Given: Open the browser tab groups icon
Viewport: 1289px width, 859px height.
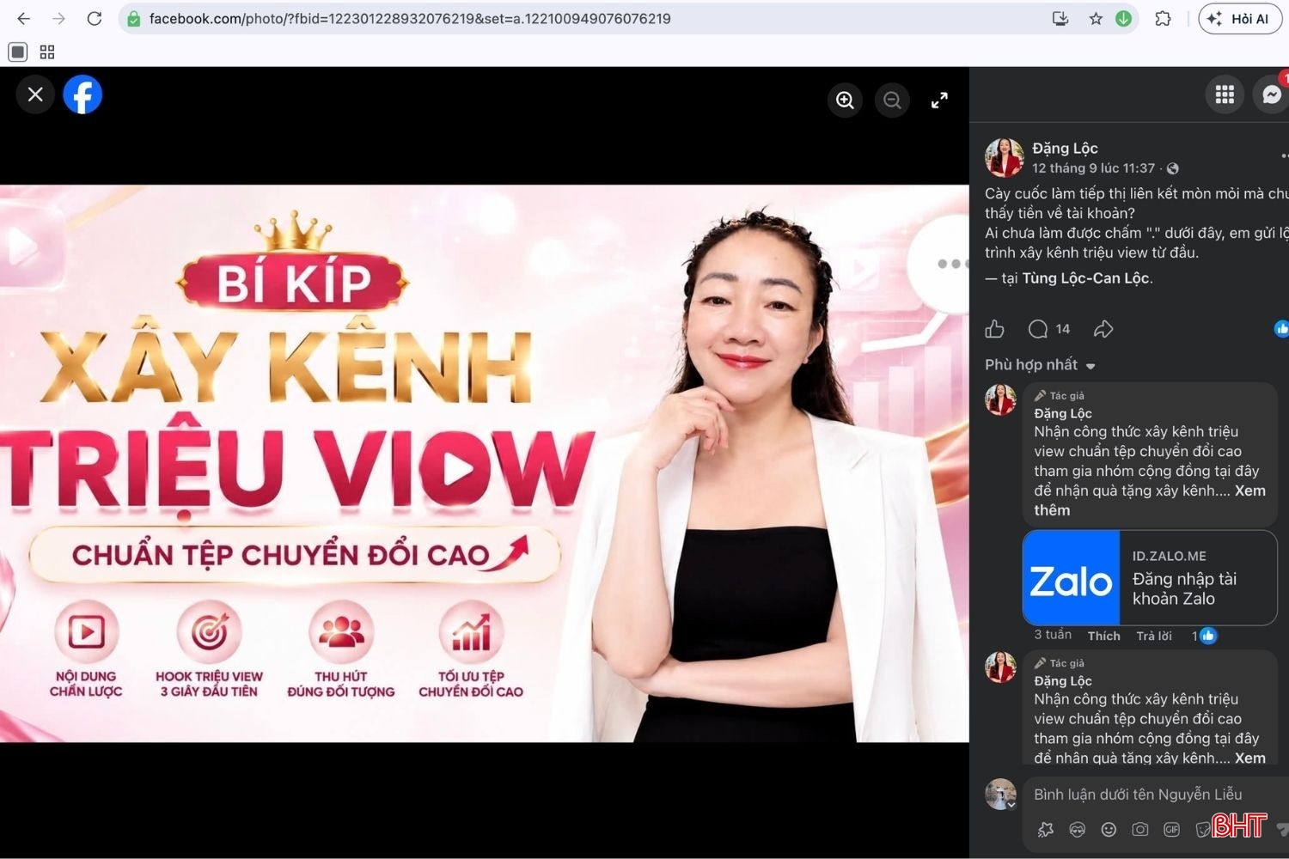Looking at the screenshot, I should point(17,52).
